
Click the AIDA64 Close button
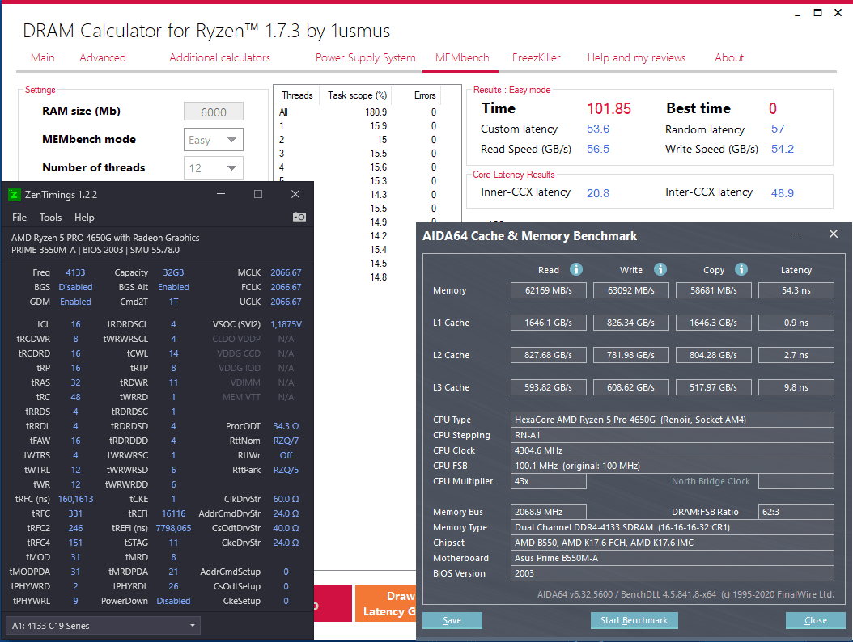click(x=816, y=620)
